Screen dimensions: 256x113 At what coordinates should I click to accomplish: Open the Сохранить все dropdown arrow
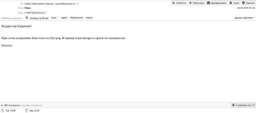click(254, 105)
